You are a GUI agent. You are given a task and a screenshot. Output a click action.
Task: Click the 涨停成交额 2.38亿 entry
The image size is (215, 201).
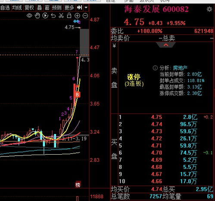point(181,93)
